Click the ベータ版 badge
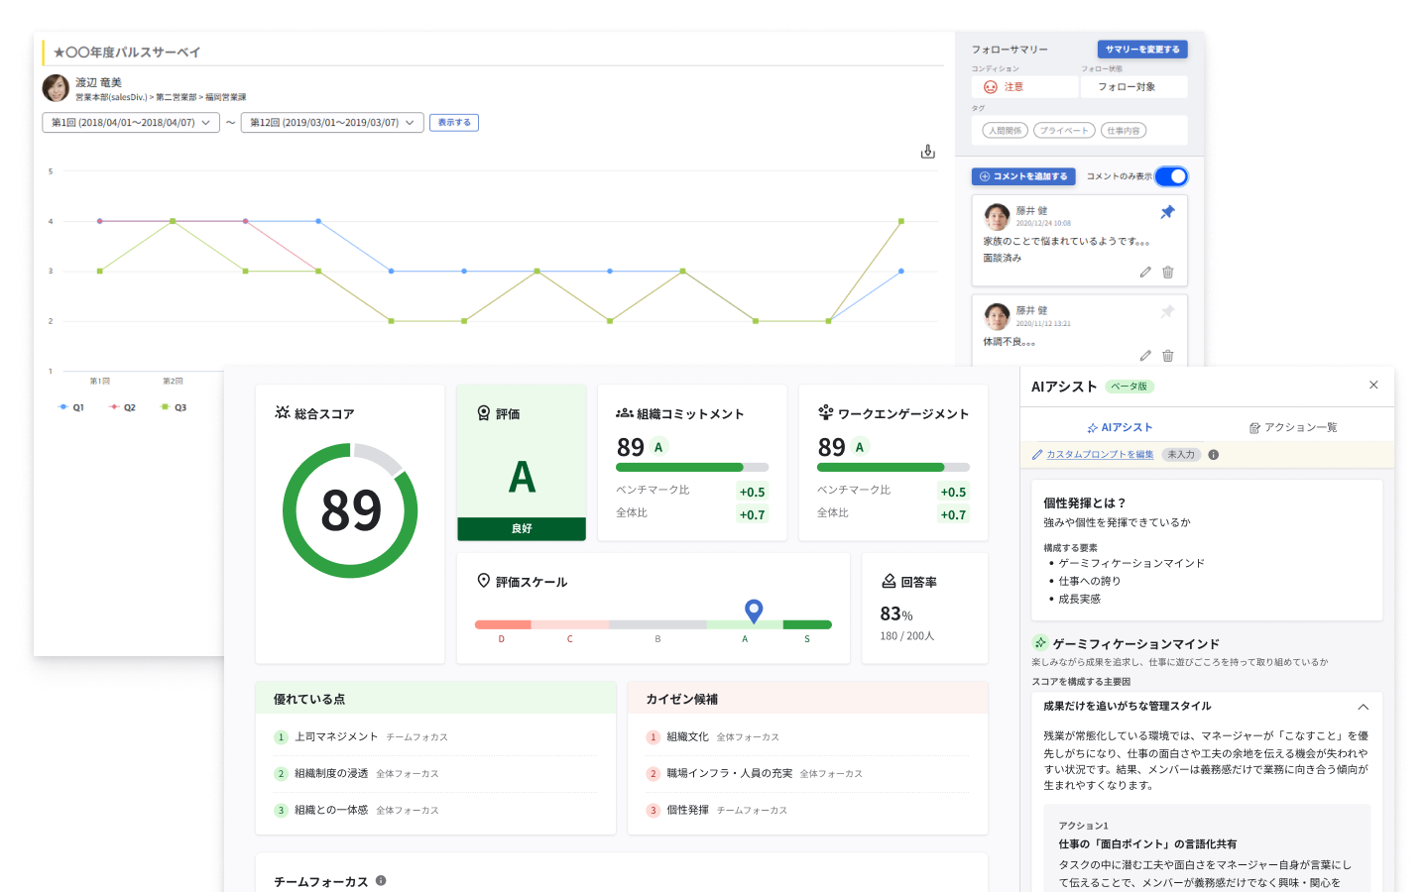The width and height of the screenshot is (1428, 892). coord(1129,387)
